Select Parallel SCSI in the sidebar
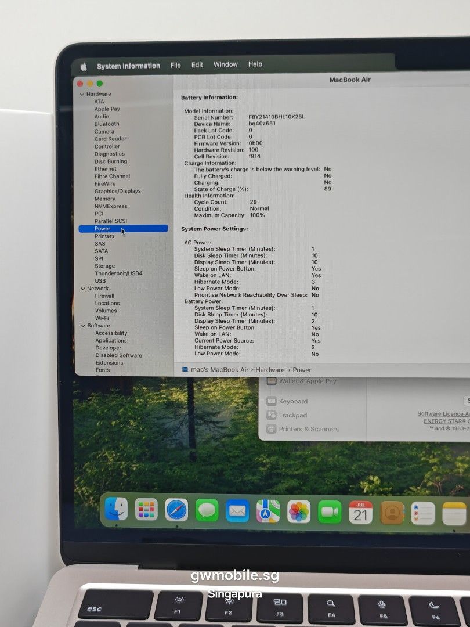Screen dimensions: 470x627 (111, 221)
